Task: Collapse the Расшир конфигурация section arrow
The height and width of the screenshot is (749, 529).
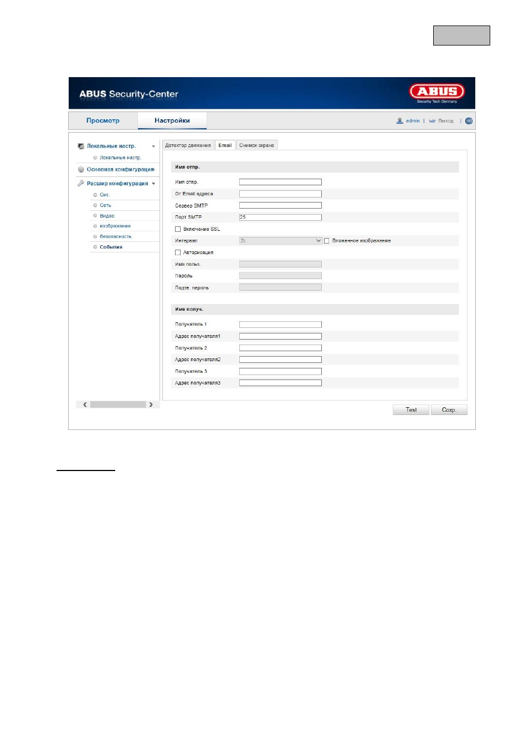Action: click(x=153, y=184)
